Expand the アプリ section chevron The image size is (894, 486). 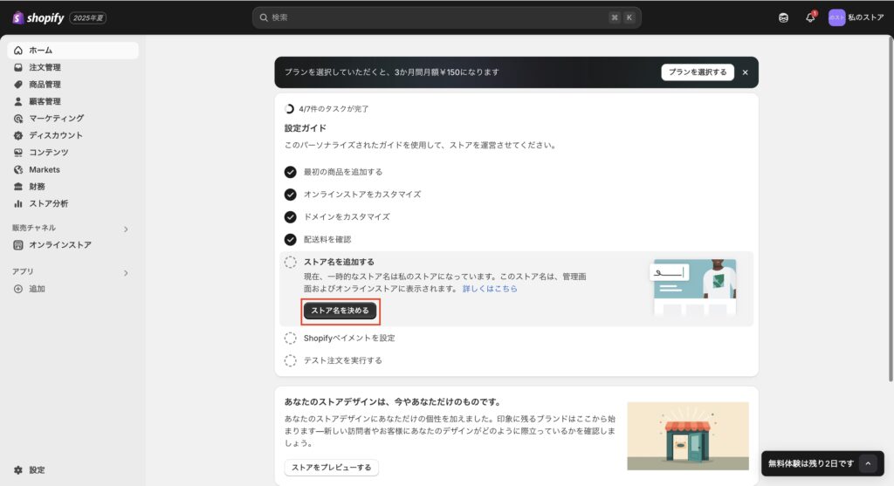[x=126, y=272]
